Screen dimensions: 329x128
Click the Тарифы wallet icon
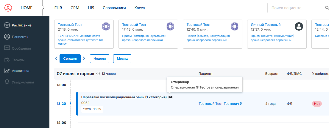pyautogui.click(x=7, y=60)
